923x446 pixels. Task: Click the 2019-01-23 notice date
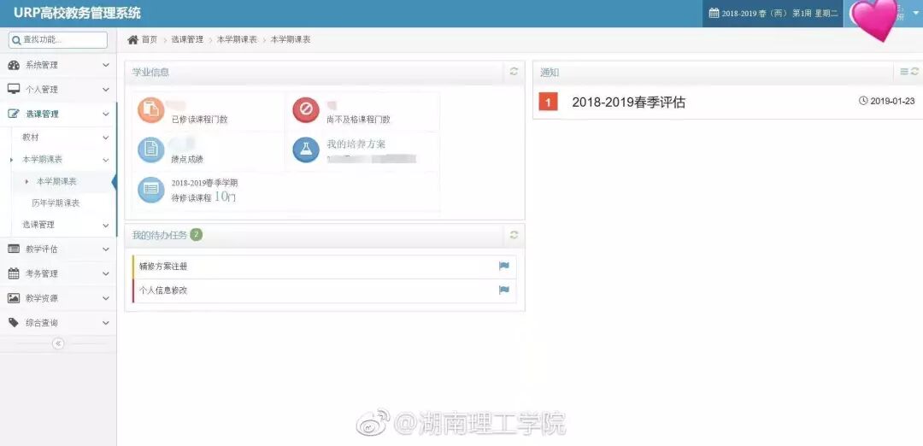[x=892, y=101]
